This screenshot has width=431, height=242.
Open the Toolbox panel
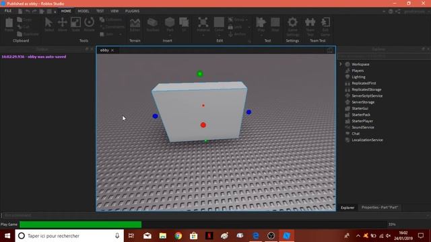[152, 25]
